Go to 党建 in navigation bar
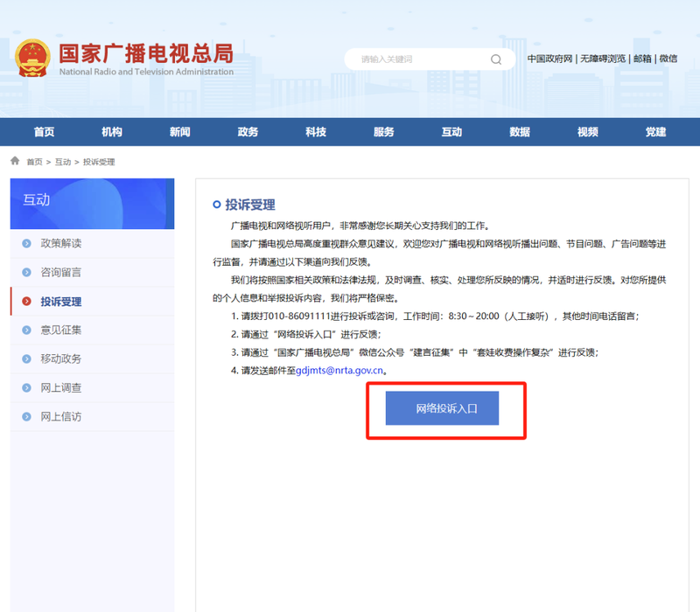This screenshot has height=612, width=700. click(x=655, y=132)
